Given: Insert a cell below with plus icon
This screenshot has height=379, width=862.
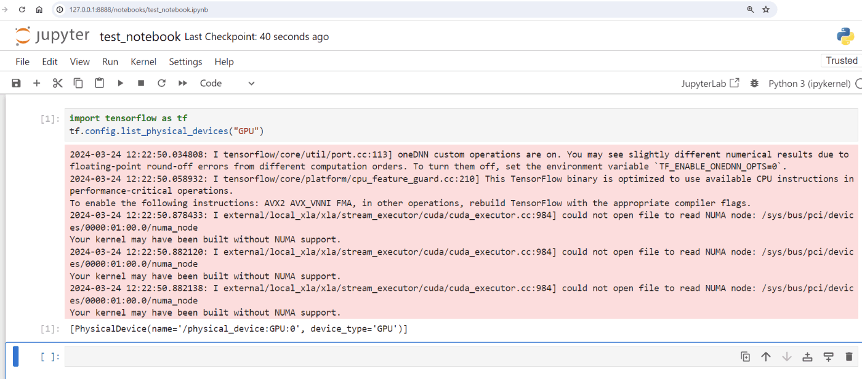Looking at the screenshot, I should (x=37, y=83).
